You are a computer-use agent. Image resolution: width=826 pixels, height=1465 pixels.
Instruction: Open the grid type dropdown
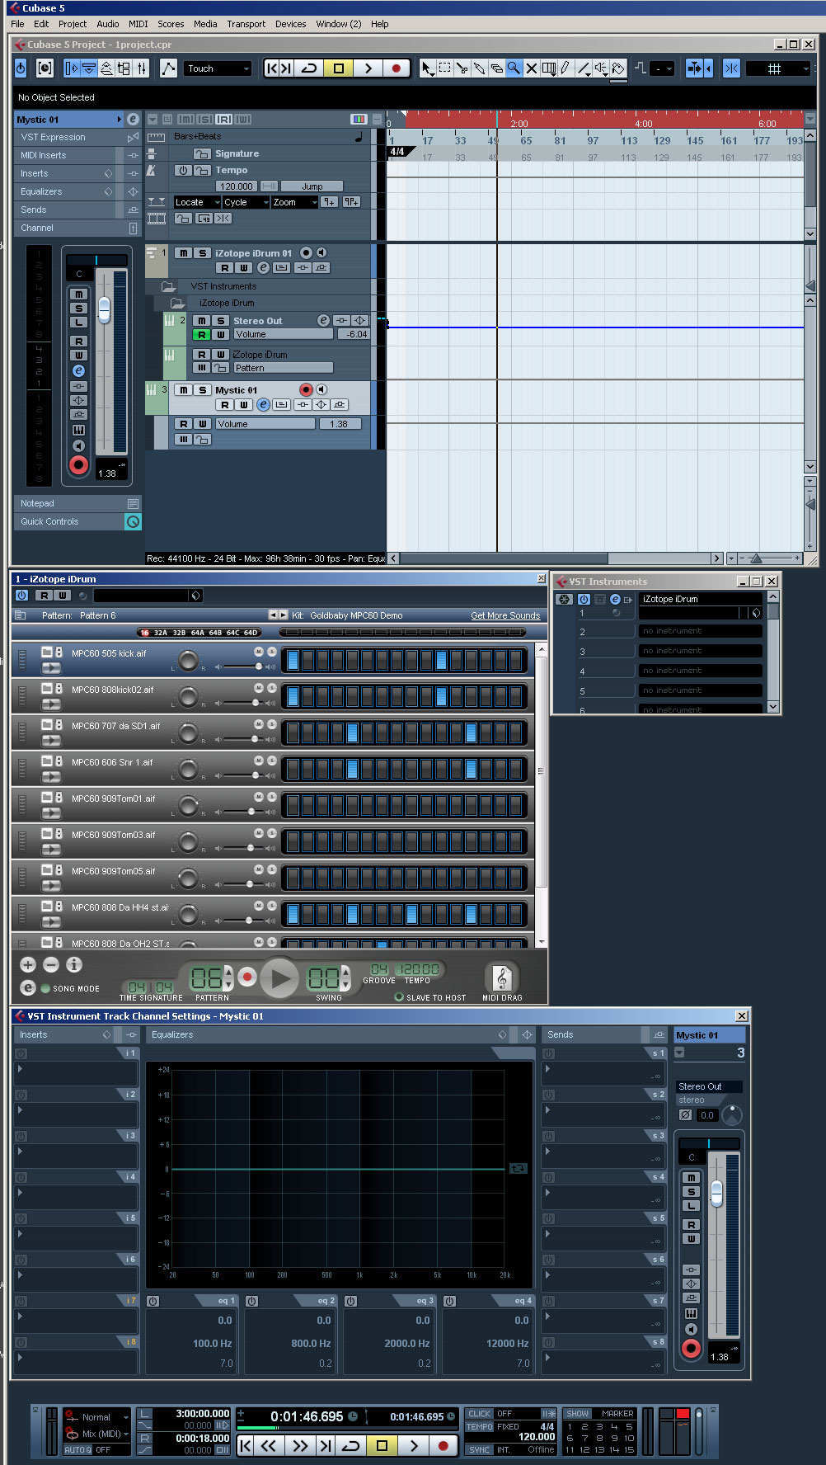pyautogui.click(x=778, y=68)
